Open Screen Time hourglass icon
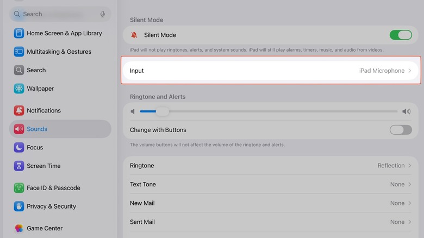The height and width of the screenshot is (238, 424). tap(19, 166)
